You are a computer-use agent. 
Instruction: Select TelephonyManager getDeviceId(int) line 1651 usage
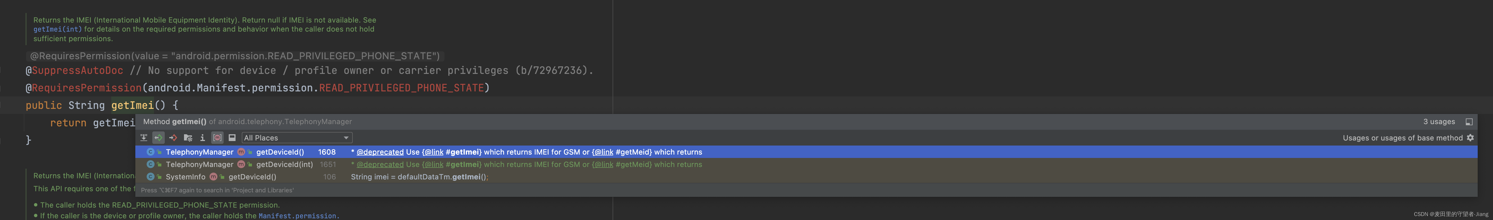click(x=806, y=164)
